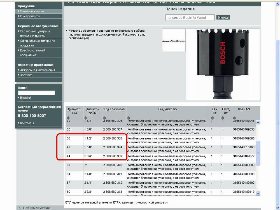Click Вперёд! link under sidebar search
Screen dimensions: 280x210
pos(25,98)
